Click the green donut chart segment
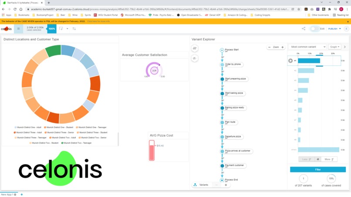351x197 pixels. pos(54,51)
